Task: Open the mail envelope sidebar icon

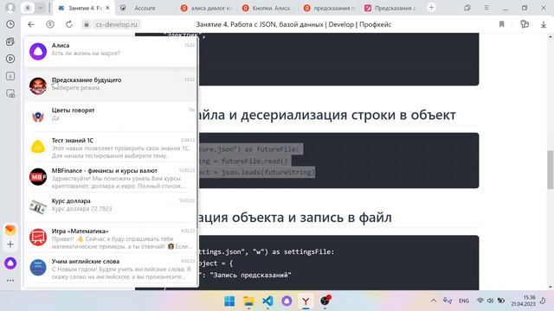Action: pos(10,230)
